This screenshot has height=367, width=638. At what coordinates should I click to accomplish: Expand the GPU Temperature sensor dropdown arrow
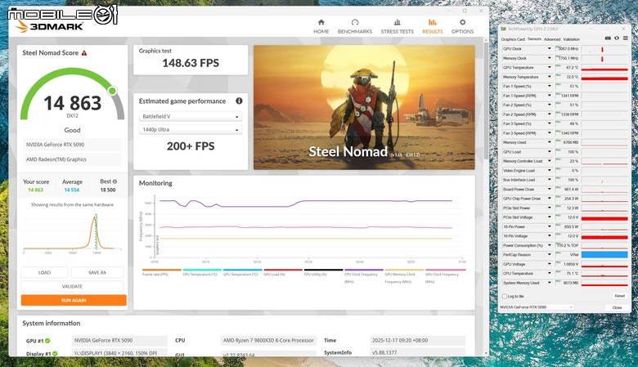[x=549, y=68]
